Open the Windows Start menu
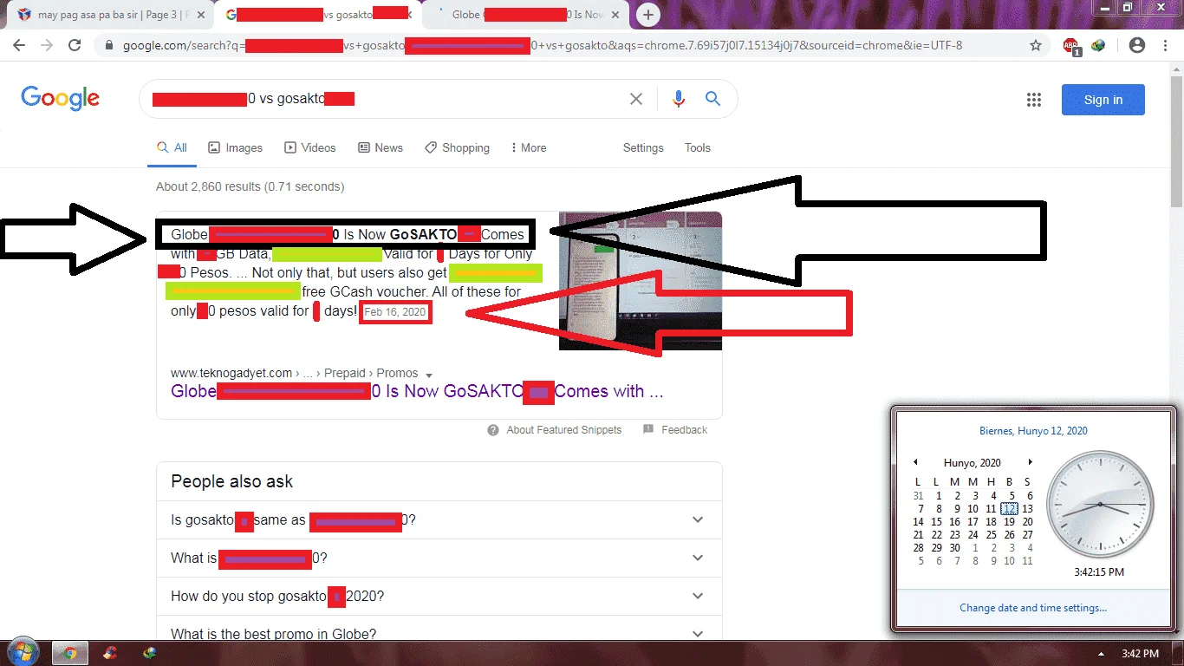Screen dimensions: 1184x666 click(22, 652)
